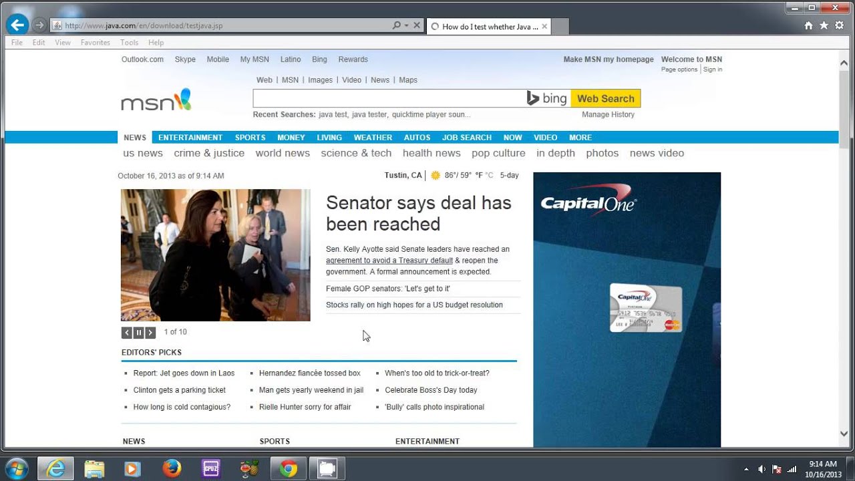Click the sunny weather icon
The image size is (855, 481).
click(x=436, y=176)
